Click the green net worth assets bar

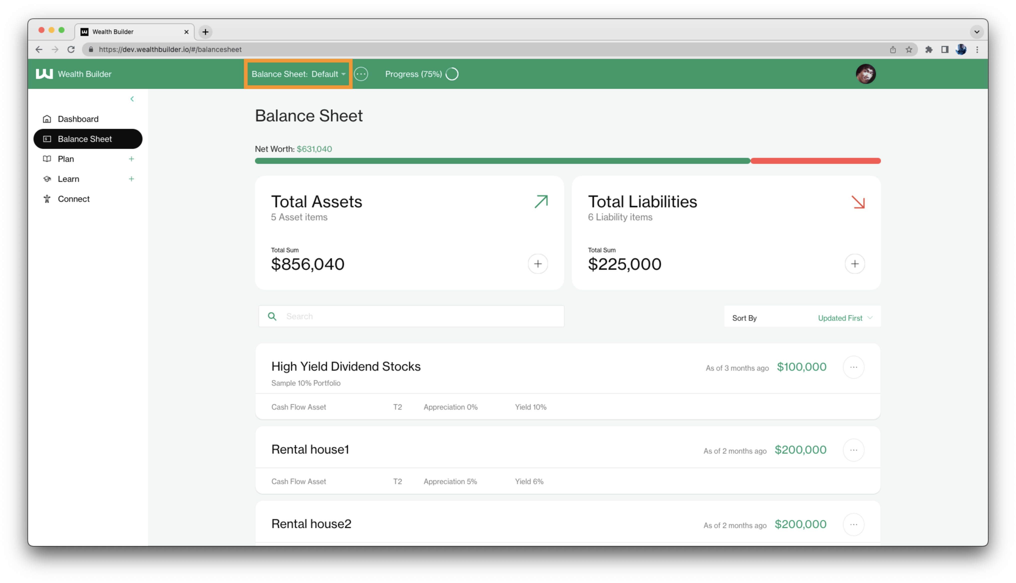coord(502,161)
